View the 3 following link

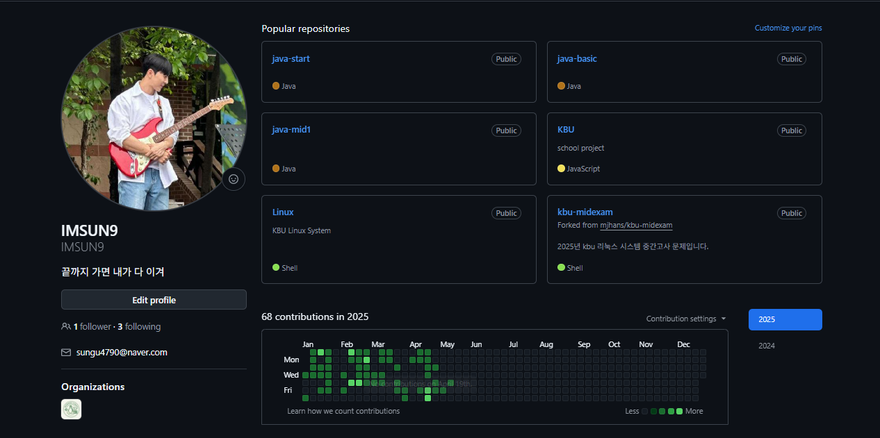139,326
